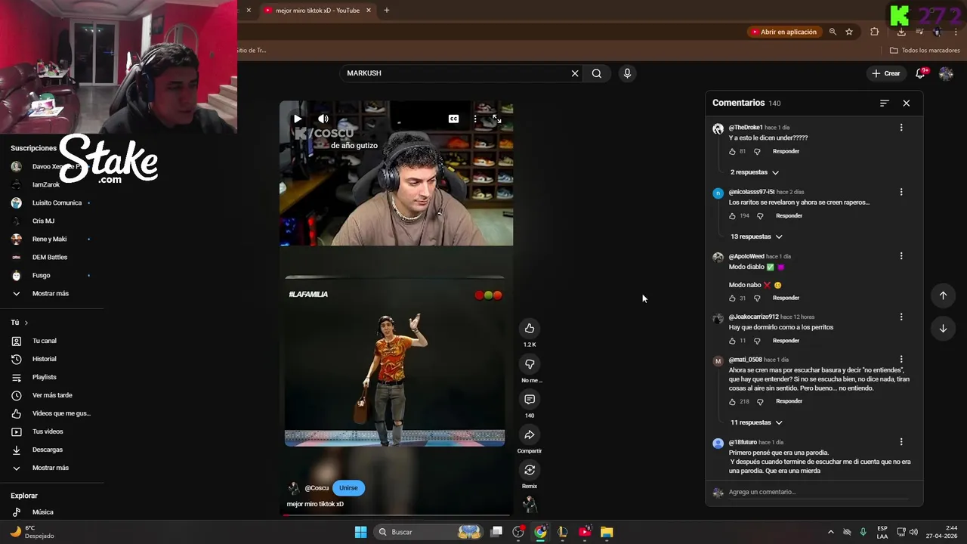The width and height of the screenshot is (967, 544).
Task: Reply to @Joakocarrizo912 with Responder
Action: (x=786, y=341)
